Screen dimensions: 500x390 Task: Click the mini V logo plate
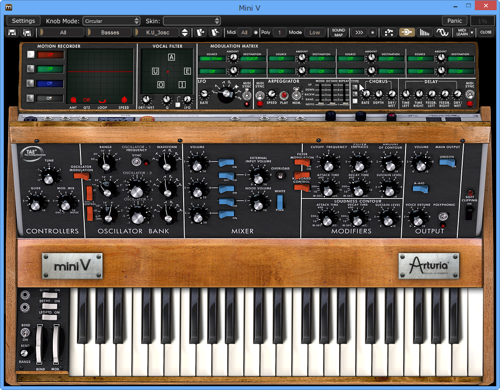coord(72,266)
